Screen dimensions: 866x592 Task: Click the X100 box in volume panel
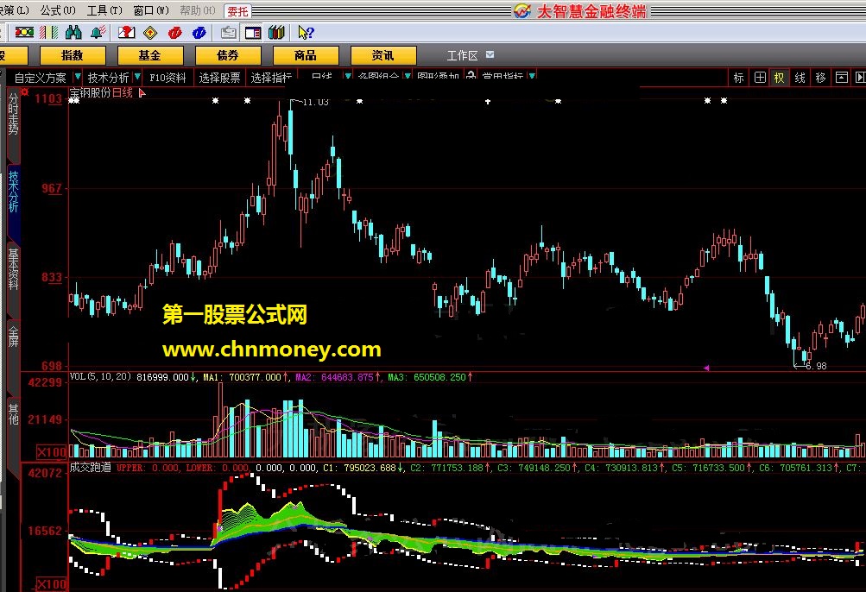point(52,452)
